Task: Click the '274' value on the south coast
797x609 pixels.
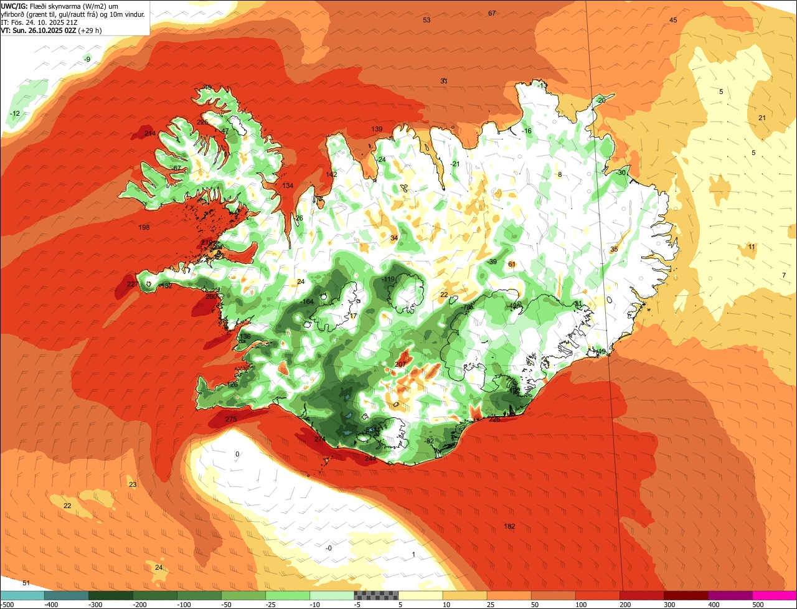Action: click(320, 439)
